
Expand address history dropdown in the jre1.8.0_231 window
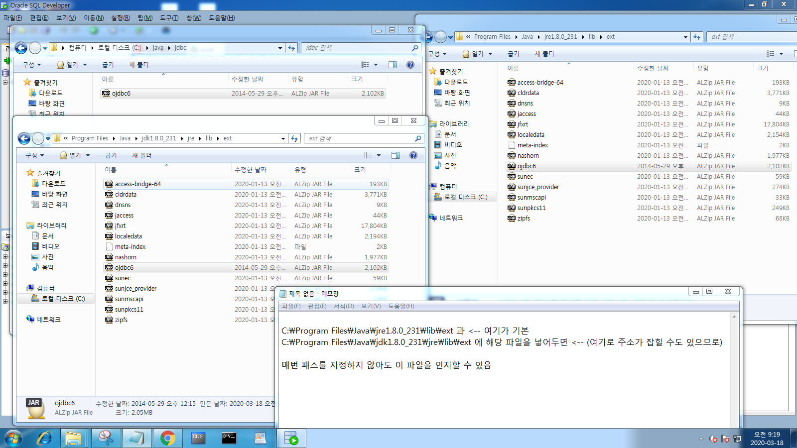coord(685,37)
